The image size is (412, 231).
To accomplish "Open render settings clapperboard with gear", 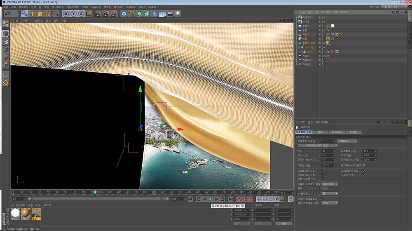I will [114, 14].
